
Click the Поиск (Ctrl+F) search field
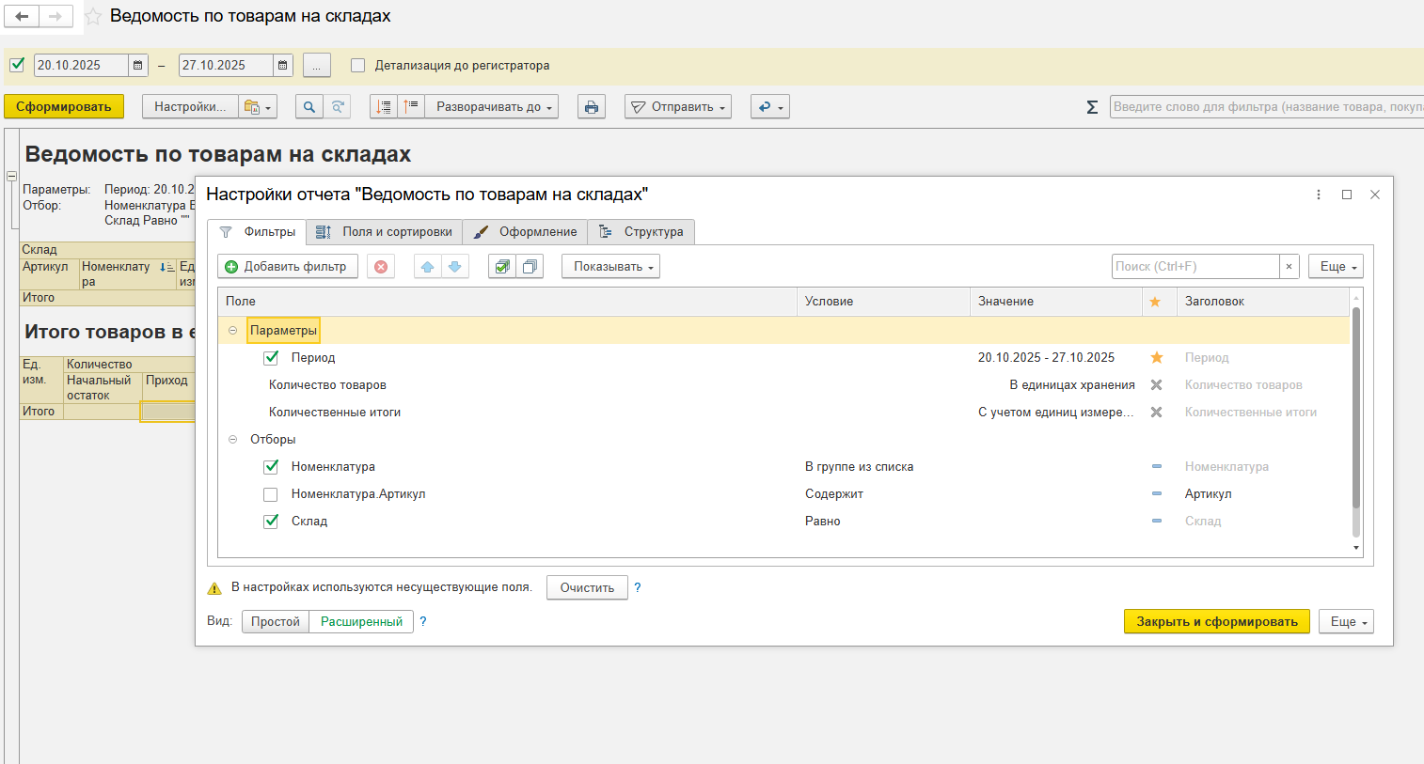(x=1195, y=267)
